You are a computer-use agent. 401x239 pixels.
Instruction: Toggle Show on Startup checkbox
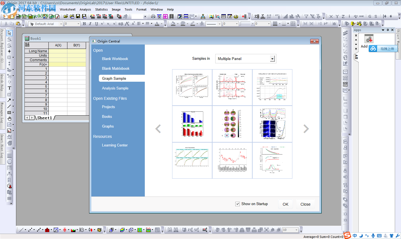[x=238, y=204]
